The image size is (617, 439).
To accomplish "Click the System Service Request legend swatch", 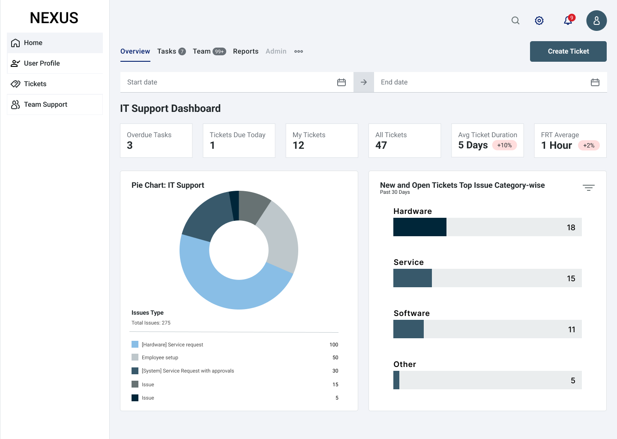I will coord(135,371).
